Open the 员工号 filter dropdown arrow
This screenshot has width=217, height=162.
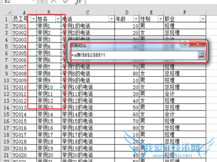click(x=33, y=19)
